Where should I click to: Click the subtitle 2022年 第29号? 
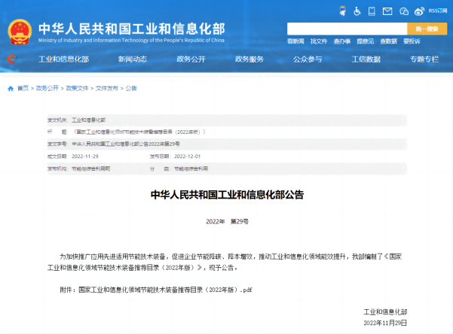(x=227, y=221)
